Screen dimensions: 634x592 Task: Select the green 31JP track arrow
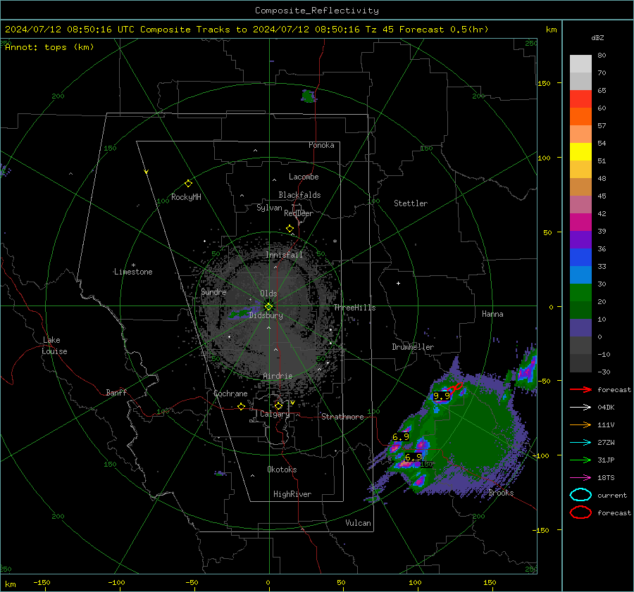click(x=580, y=460)
